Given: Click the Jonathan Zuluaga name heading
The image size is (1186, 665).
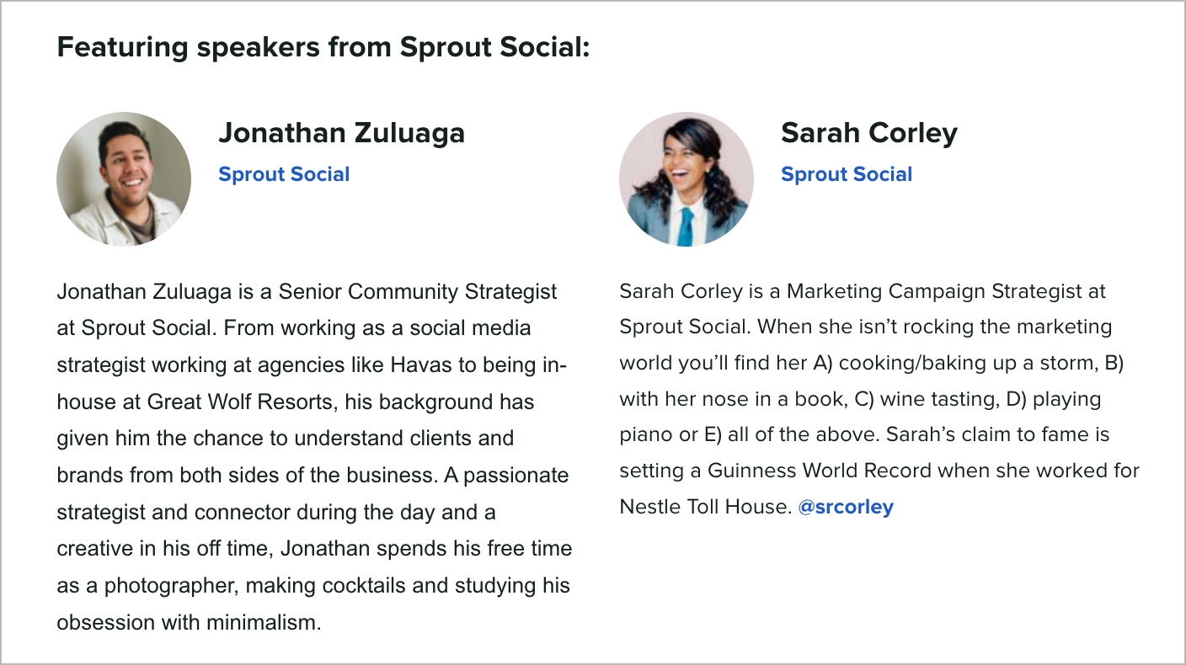Looking at the screenshot, I should click(341, 133).
